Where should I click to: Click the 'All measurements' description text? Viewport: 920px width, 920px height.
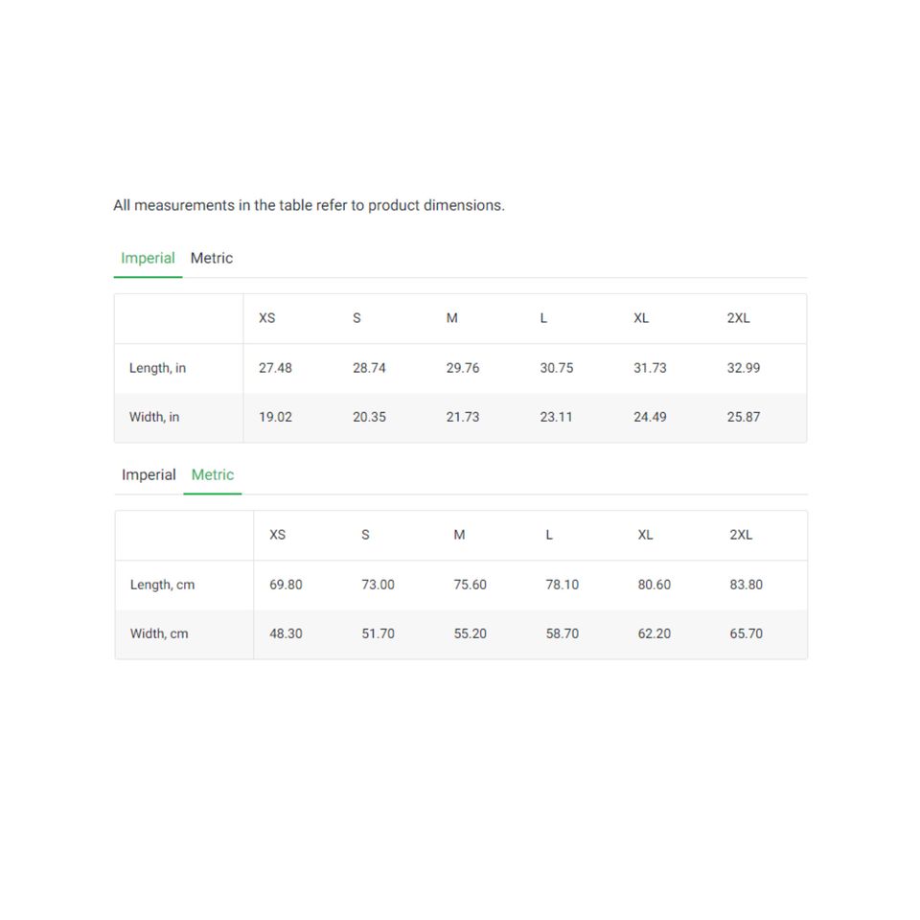pos(309,205)
